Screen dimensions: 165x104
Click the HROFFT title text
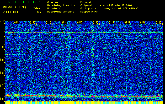[16, 2]
